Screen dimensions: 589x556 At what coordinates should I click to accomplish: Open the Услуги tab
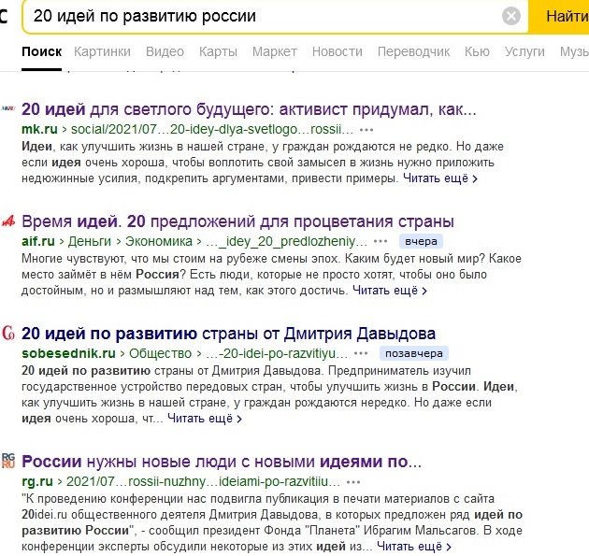pyautogui.click(x=524, y=51)
